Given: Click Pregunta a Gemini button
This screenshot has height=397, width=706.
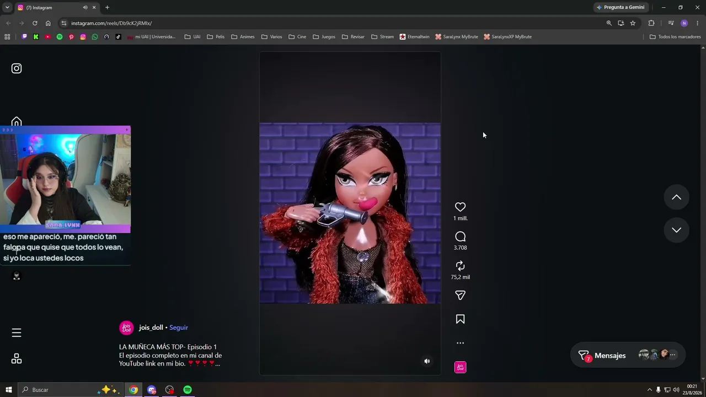Looking at the screenshot, I should (x=621, y=7).
